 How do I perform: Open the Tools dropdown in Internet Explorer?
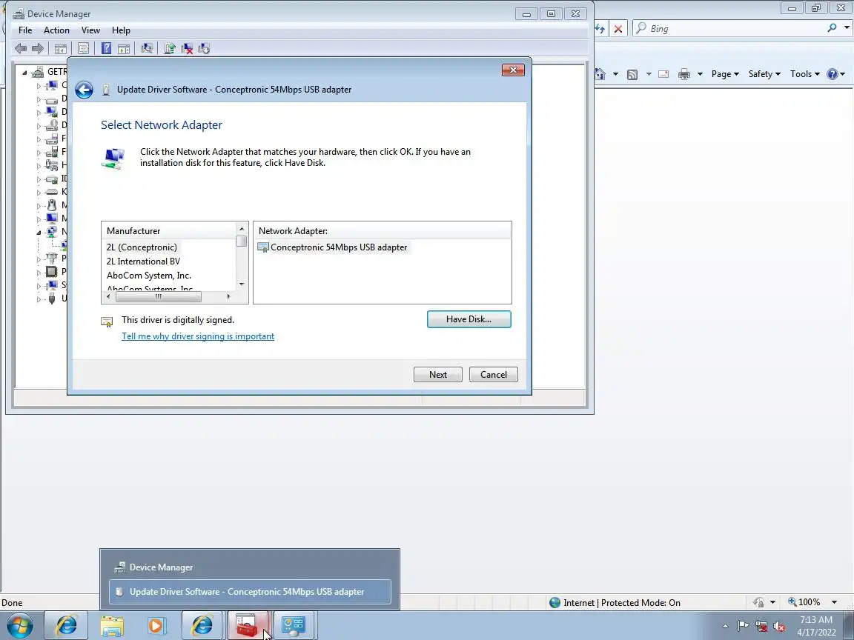(x=805, y=74)
